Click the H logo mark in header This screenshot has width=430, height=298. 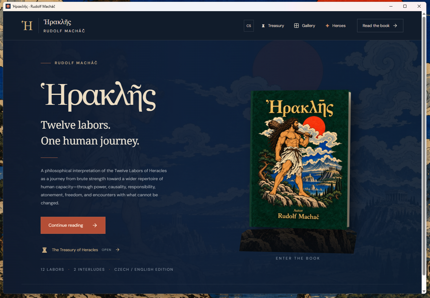coord(27,26)
